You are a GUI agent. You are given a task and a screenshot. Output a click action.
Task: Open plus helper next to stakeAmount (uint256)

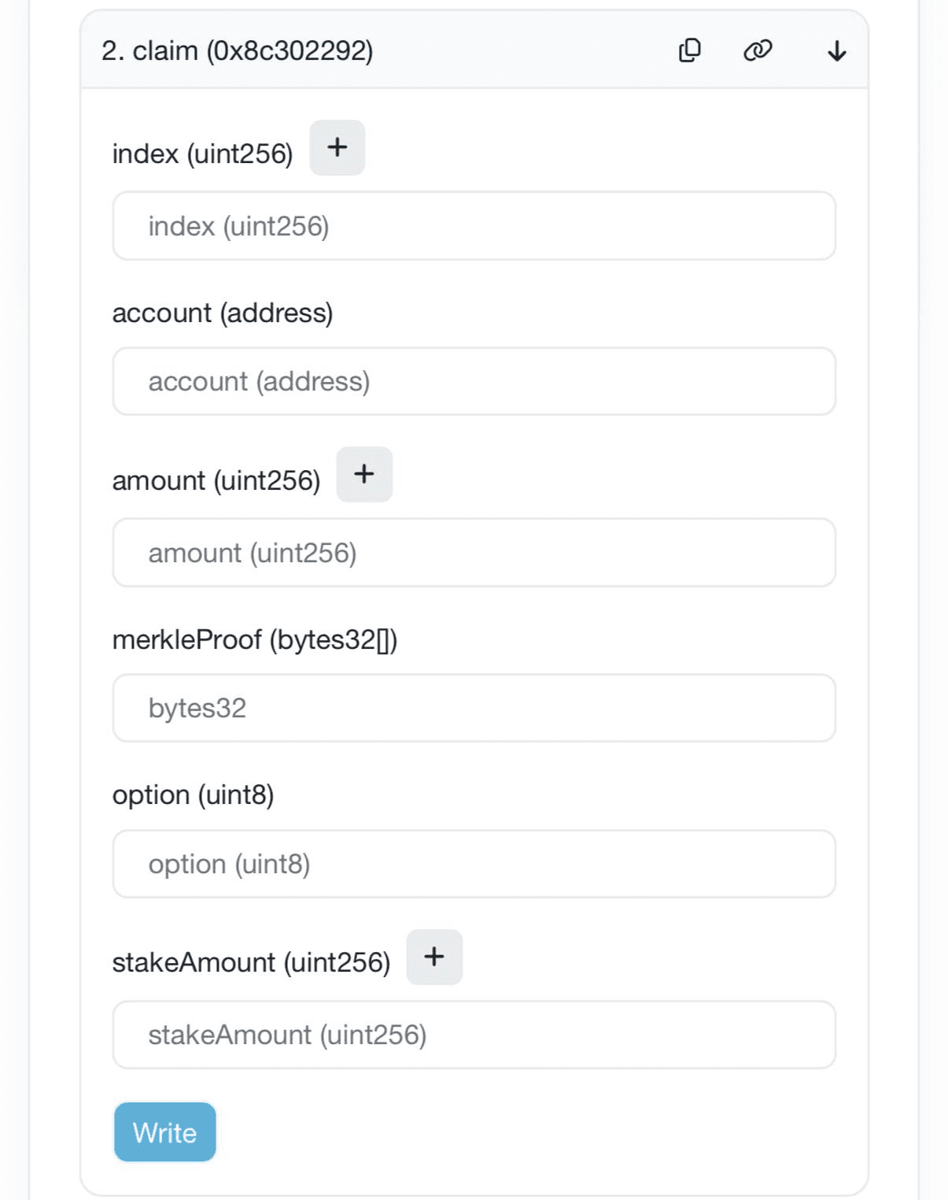434,957
